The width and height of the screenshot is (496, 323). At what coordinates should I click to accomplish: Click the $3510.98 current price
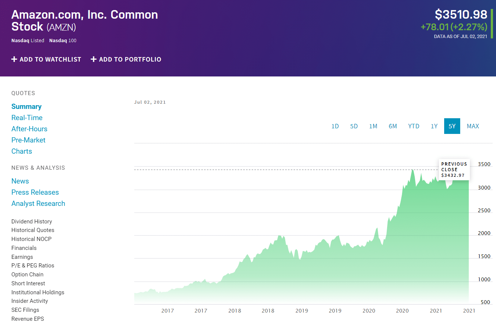click(x=461, y=15)
